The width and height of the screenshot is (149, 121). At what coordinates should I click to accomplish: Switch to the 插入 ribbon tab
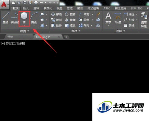coord(26,8)
